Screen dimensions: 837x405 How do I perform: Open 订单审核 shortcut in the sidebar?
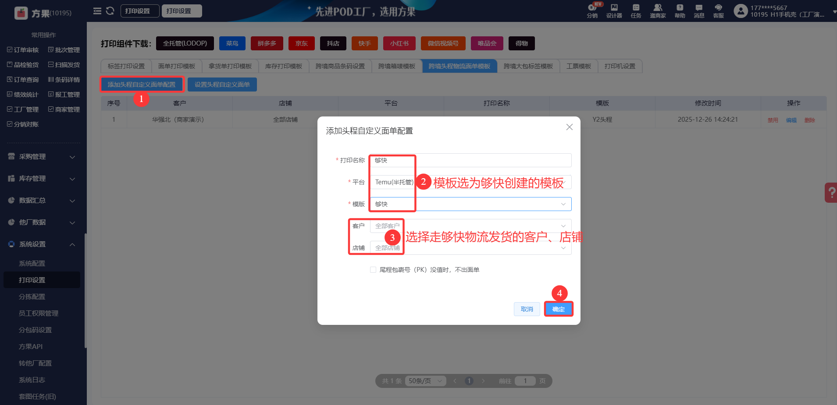(x=23, y=50)
